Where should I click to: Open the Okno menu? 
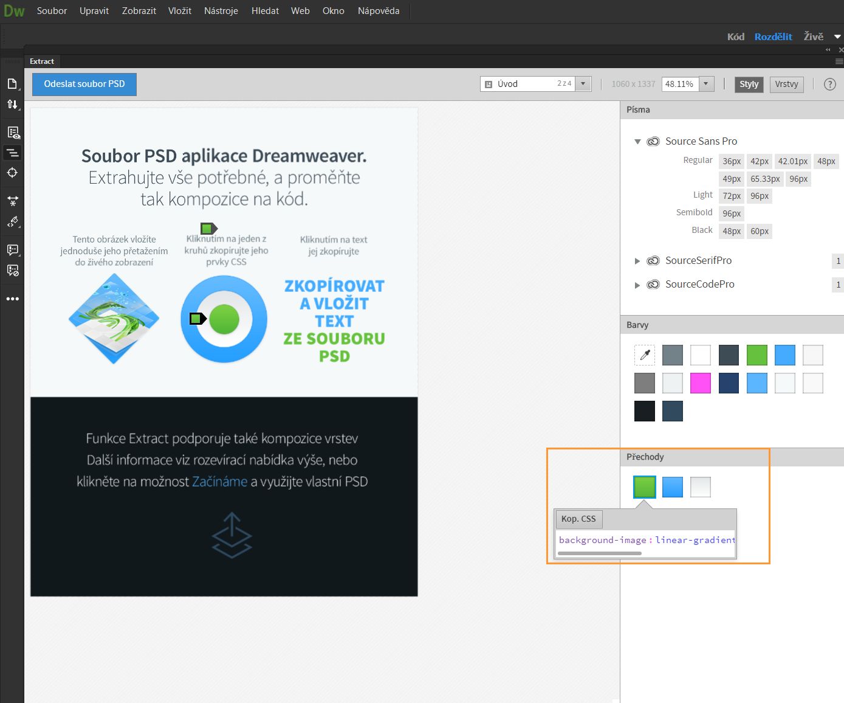coord(334,11)
